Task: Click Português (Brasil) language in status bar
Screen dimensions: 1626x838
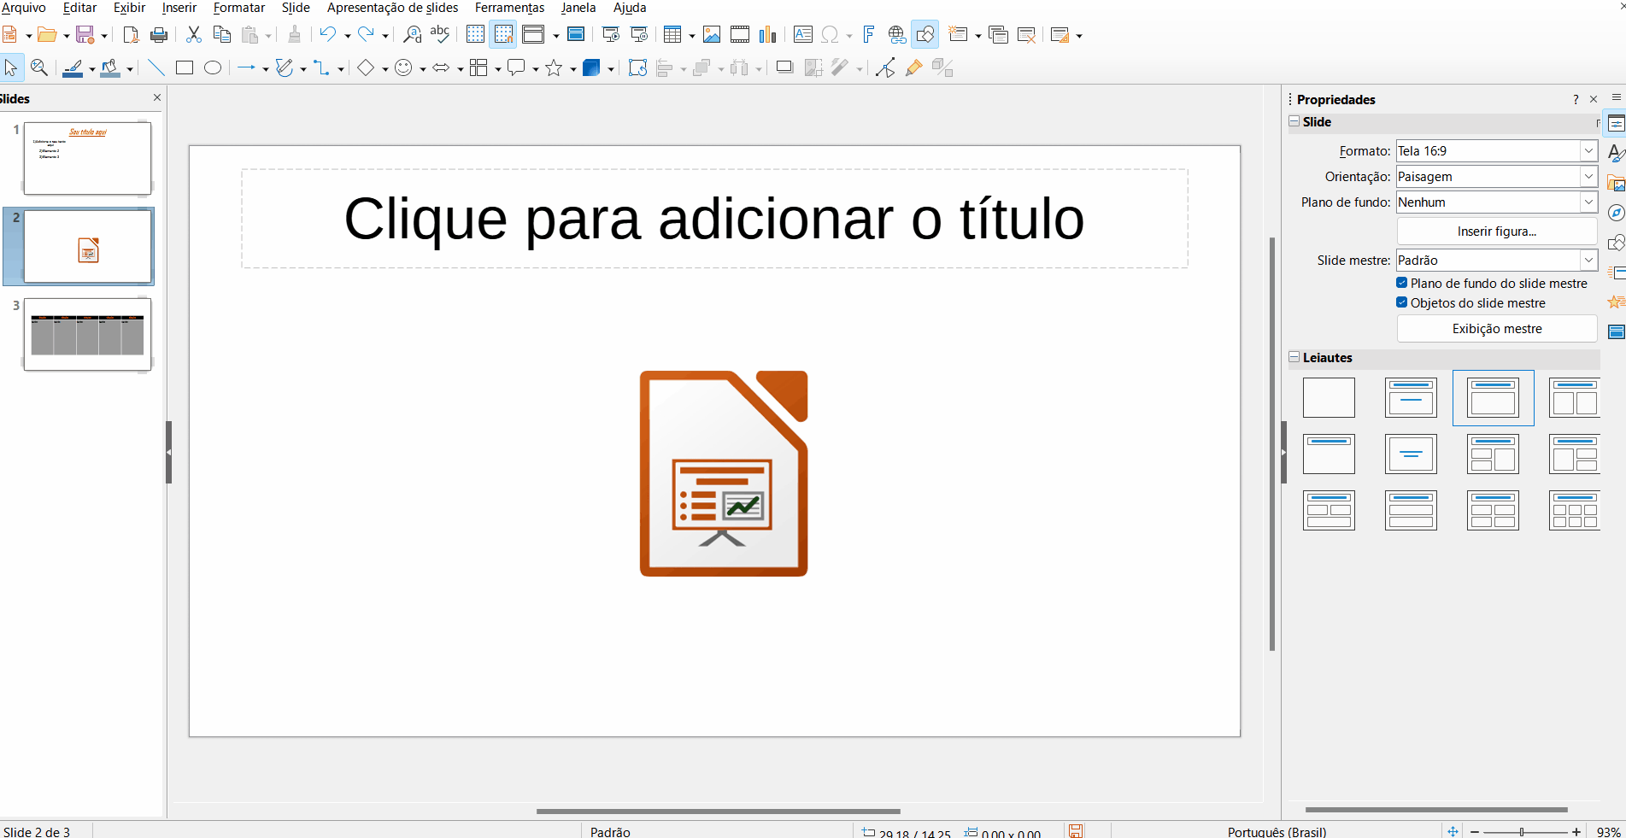Action: click(1277, 832)
